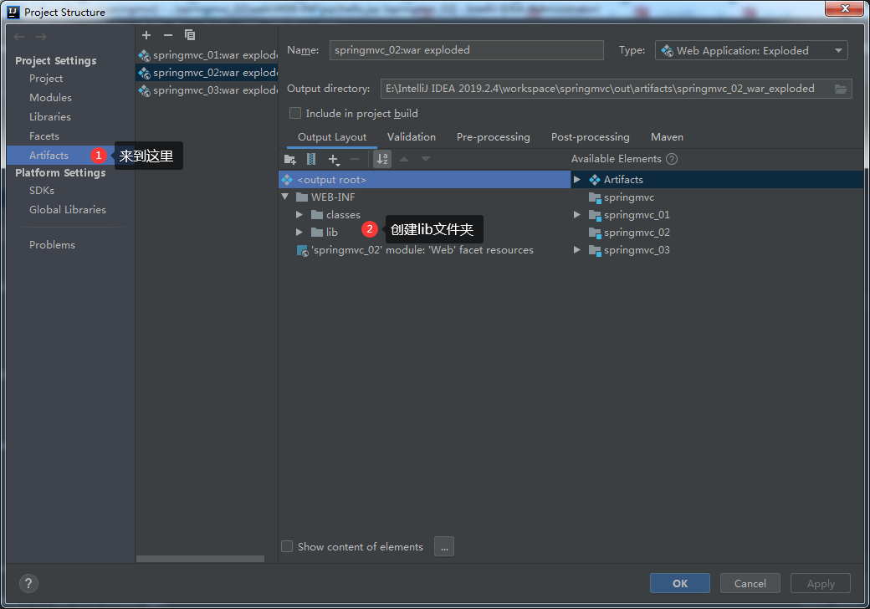
Task: Select Modules in the sidebar
Action: 50,98
